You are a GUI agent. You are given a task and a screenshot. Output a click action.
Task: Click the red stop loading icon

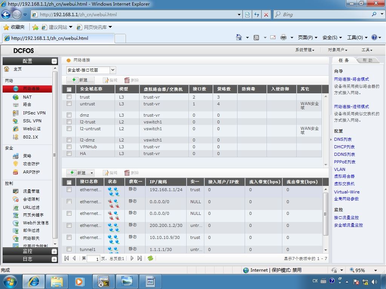point(266,15)
